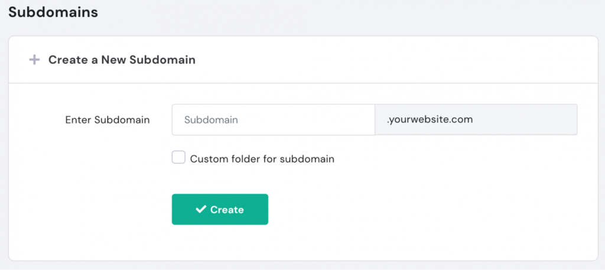Click the word 'New' in the section header

[114, 60]
